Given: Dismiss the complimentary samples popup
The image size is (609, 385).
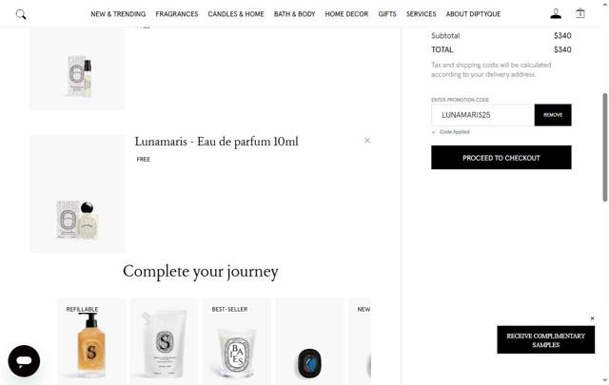Looking at the screenshot, I should (x=592, y=318).
